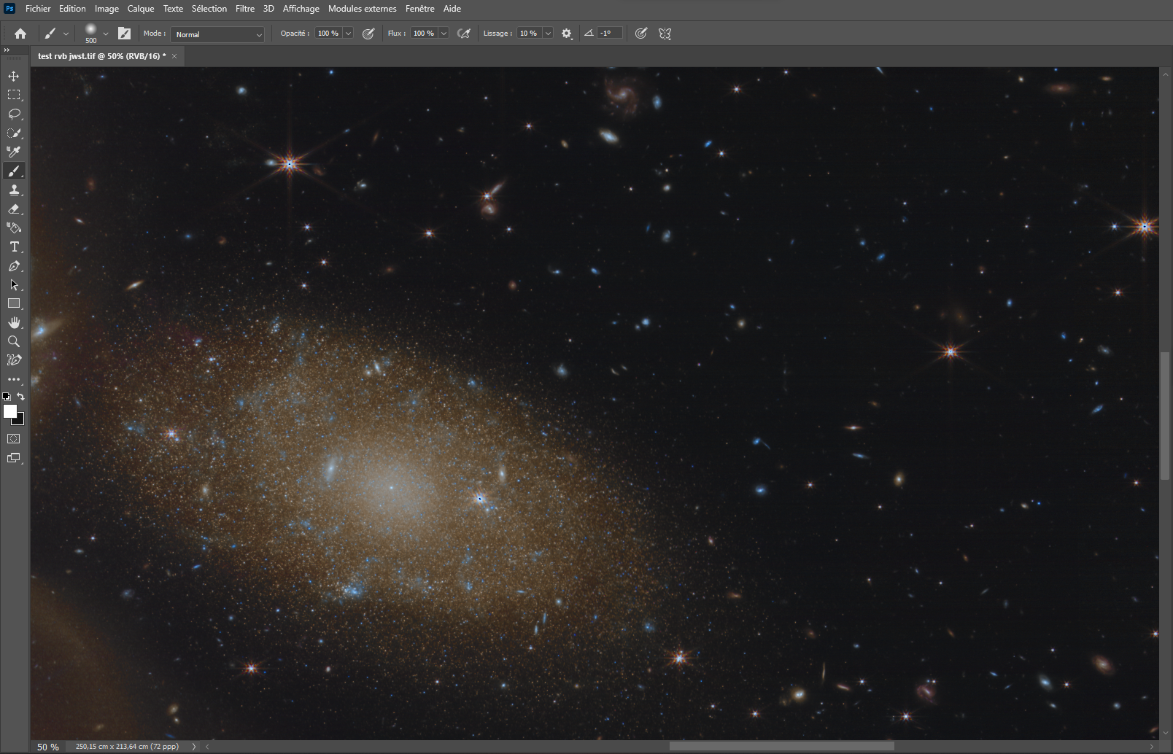Change the screen mode

pos(14,458)
